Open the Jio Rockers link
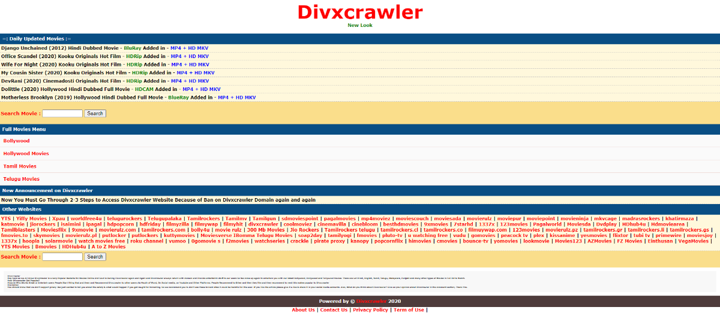720x313 pixels. (x=305, y=230)
